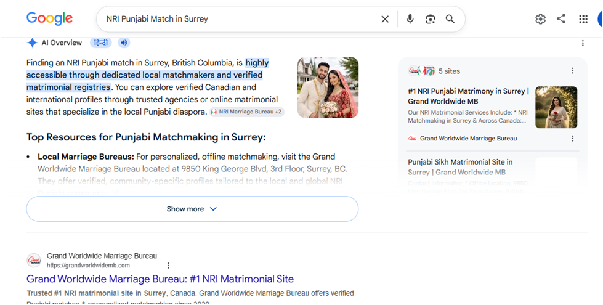This screenshot has height=305, width=603.
Task: Submit search with magnifier icon
Action: (450, 19)
